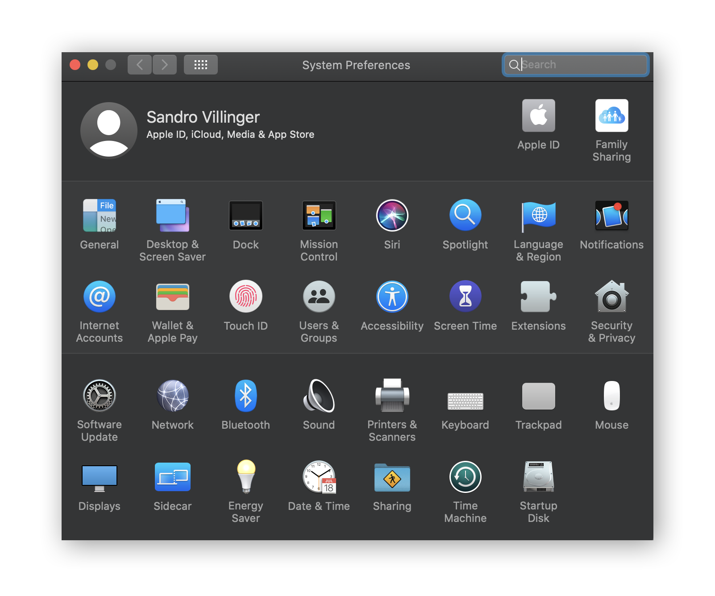
Task: Click Sandro Villinger's profile picture
Action: [x=109, y=130]
